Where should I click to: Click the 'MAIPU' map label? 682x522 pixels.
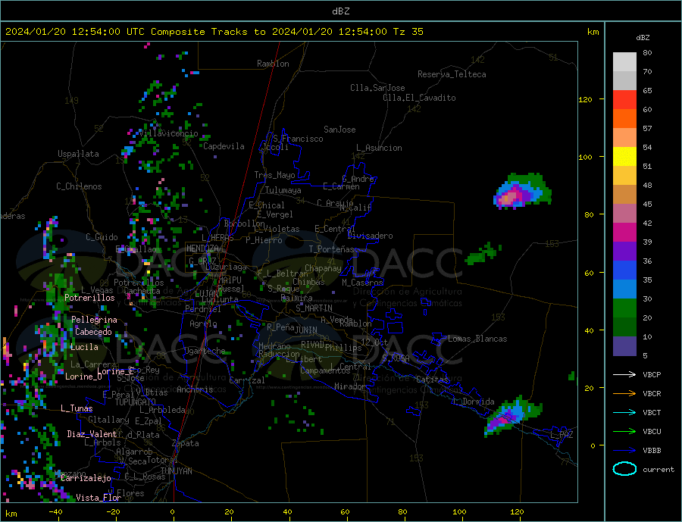click(230, 280)
